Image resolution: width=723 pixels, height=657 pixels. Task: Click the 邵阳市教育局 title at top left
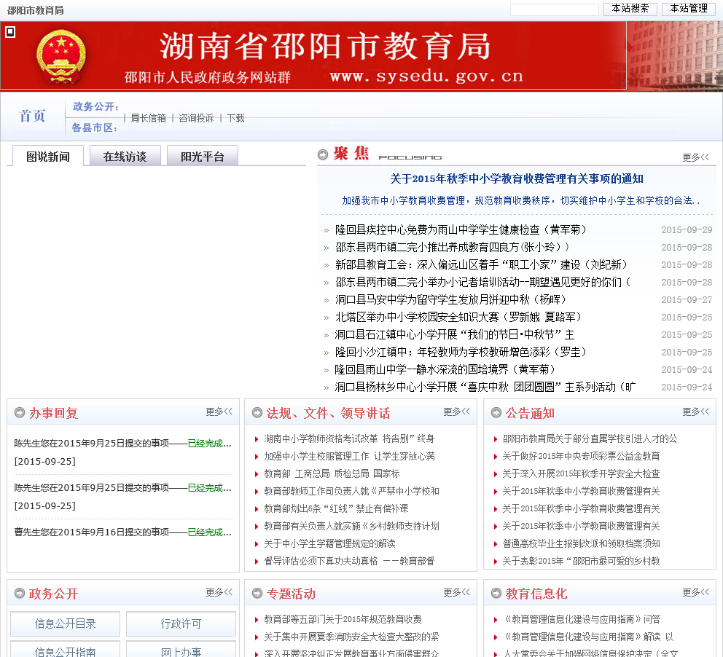tap(36, 10)
